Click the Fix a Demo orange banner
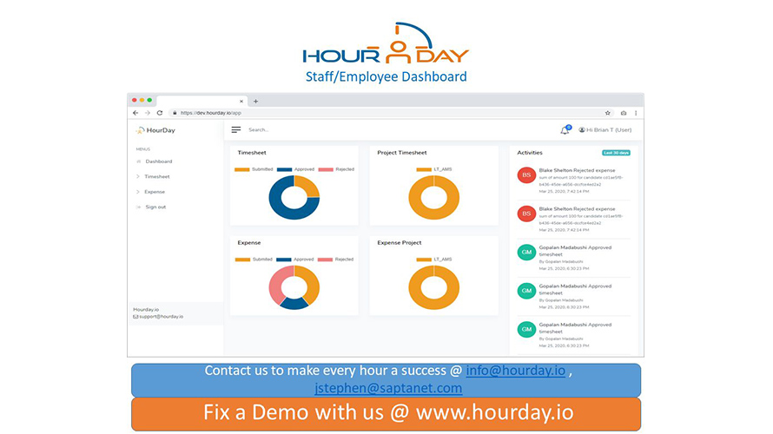Screen dimensions: 773x434 point(386,414)
